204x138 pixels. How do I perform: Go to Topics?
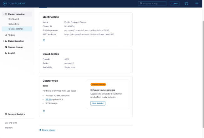pos(11,35)
